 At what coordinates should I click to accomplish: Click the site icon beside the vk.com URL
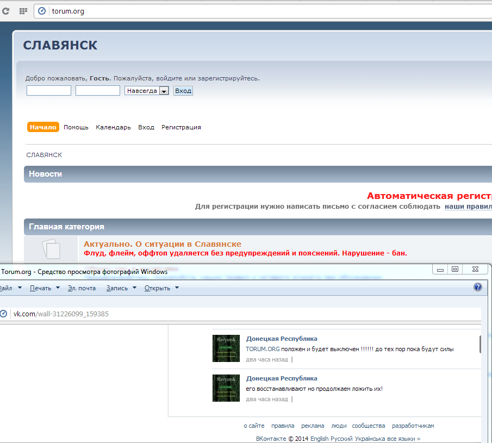[x=3, y=314]
